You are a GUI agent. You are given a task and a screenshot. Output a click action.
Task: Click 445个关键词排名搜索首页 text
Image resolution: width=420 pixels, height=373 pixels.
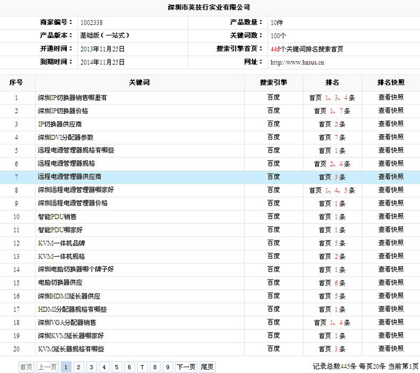[307, 49]
